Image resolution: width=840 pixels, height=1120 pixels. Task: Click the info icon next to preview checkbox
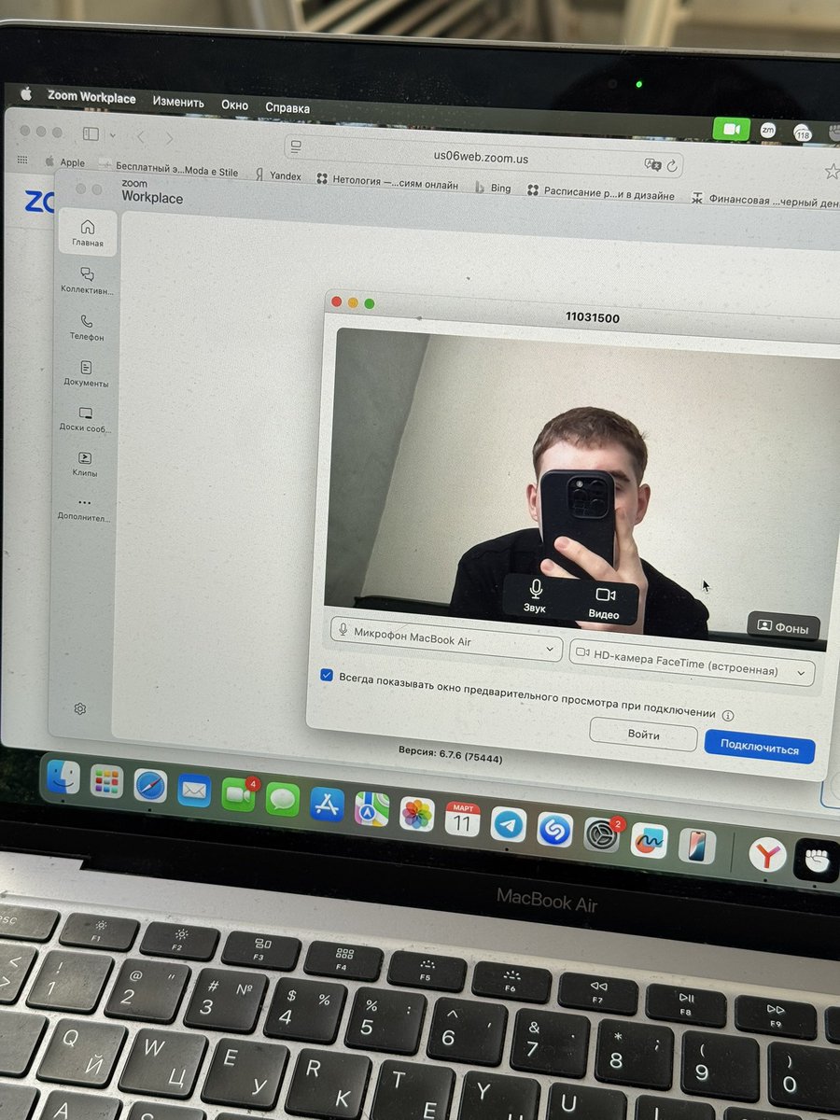pyautogui.click(x=728, y=715)
